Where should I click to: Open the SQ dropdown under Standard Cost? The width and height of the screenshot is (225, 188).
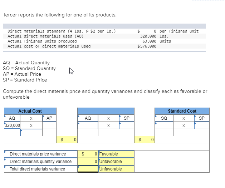[164, 118]
